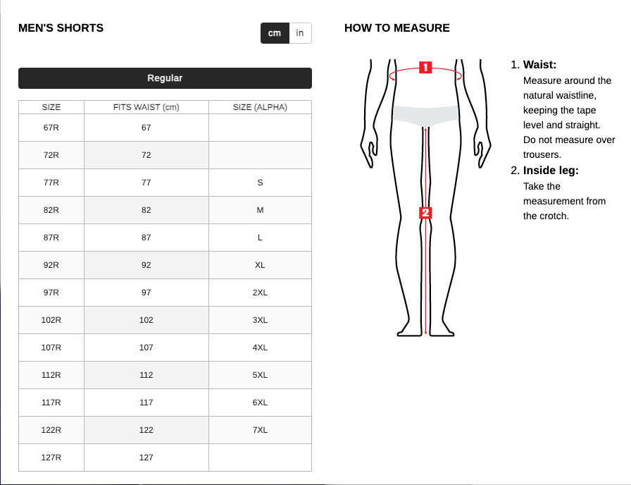Click the MEN'S SHORTS heading

click(61, 28)
